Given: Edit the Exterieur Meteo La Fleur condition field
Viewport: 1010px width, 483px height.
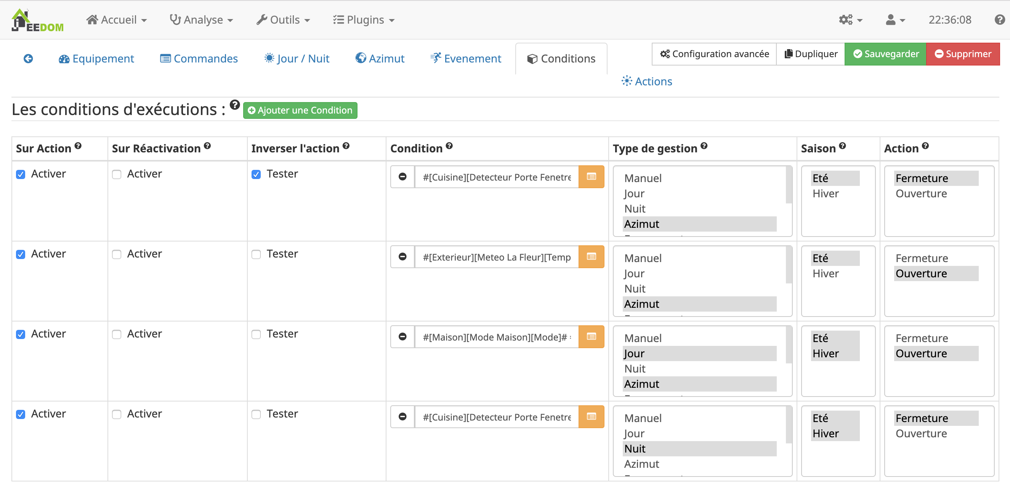Looking at the screenshot, I should [496, 257].
